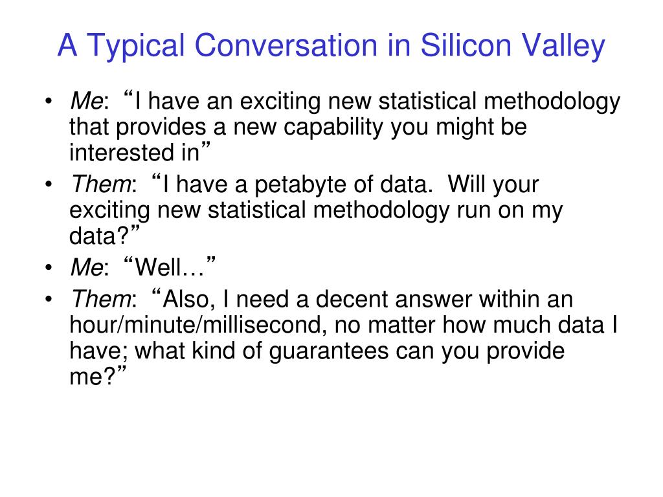
Task: Click the third bullet point marker
Action: pos(49,267)
